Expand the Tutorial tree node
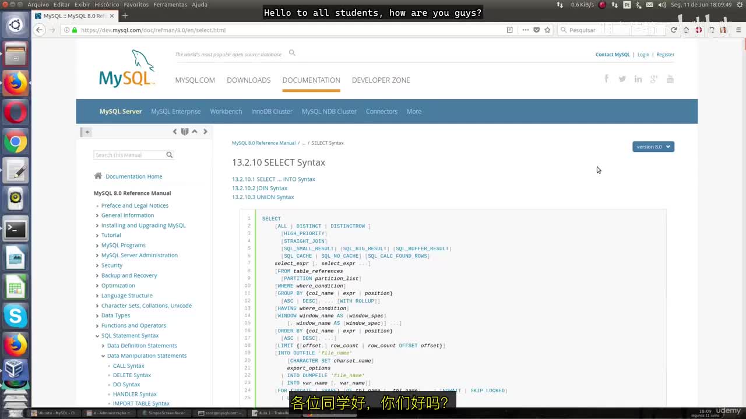746x419 pixels. [97, 235]
